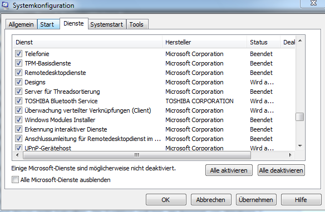Click the vertical scrollbar thumb
The height and width of the screenshot is (212, 325).
pos(300,117)
